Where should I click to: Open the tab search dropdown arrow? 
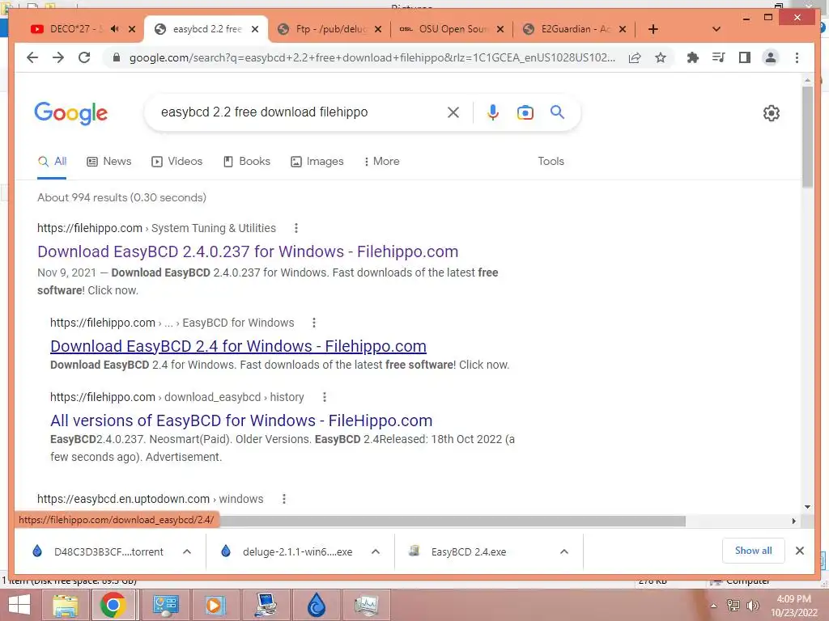click(716, 29)
